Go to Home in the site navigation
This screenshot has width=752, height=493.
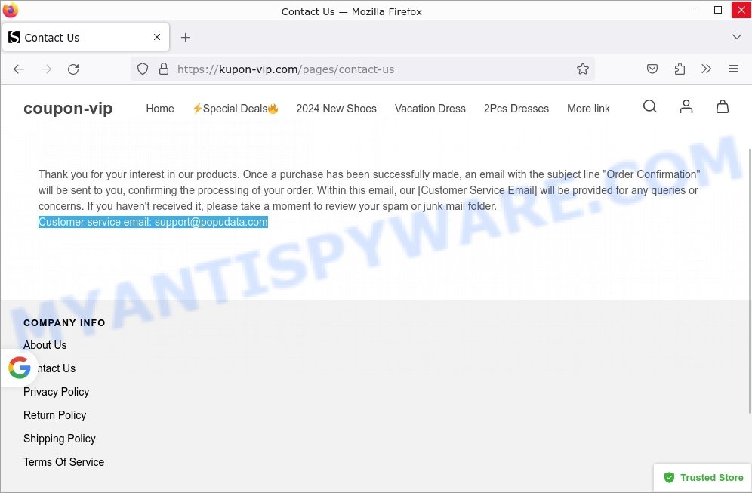160,109
